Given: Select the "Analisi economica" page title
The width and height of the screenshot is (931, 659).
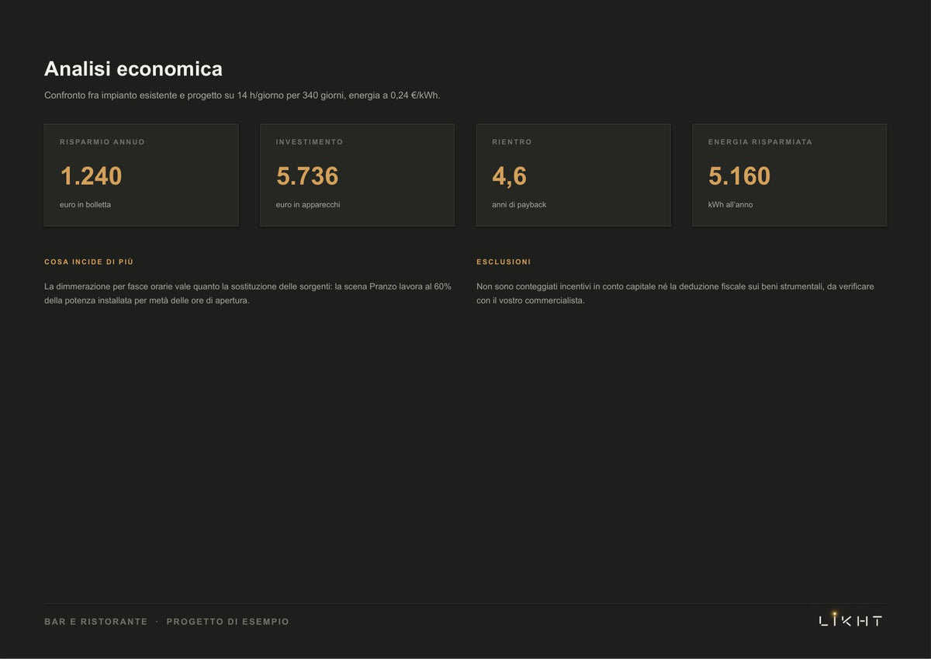Looking at the screenshot, I should pyautogui.click(x=133, y=69).
